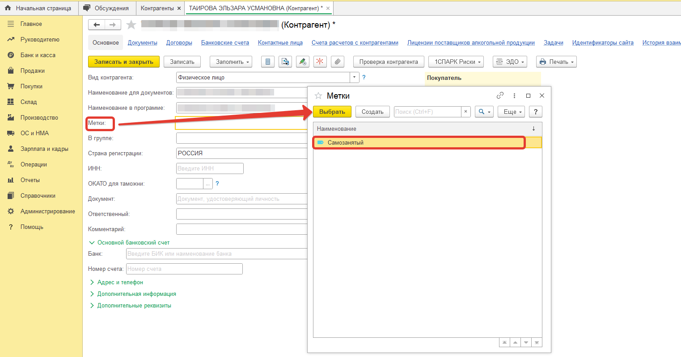The width and height of the screenshot is (681, 357).
Task: Expand the Дополнительные реквизиты section
Action: 134,306
